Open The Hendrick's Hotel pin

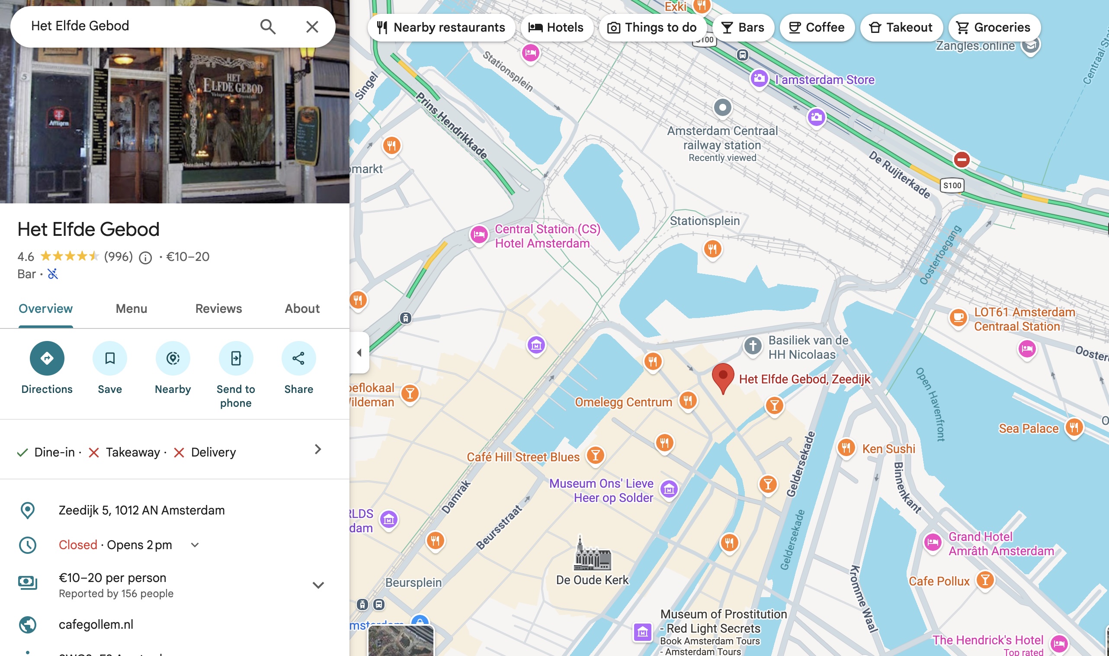pos(1059,643)
